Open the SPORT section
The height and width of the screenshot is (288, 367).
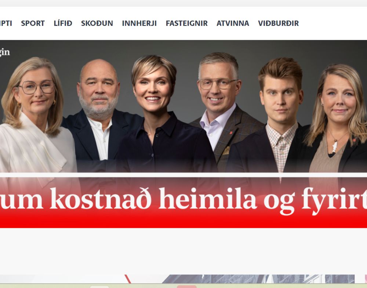tap(33, 23)
